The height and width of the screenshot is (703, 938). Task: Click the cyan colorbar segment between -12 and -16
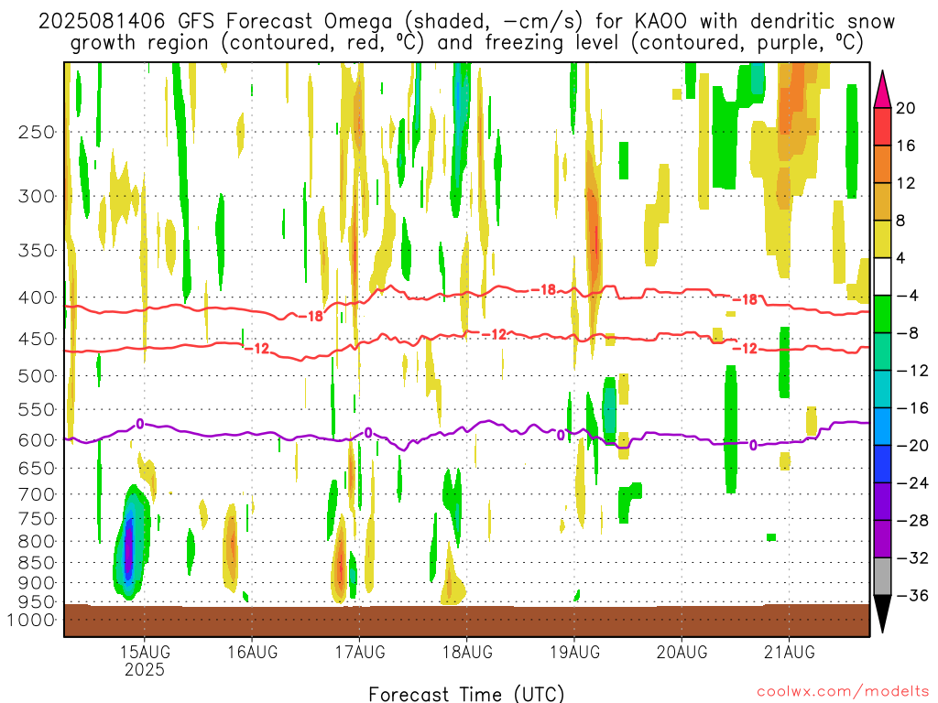[882, 389]
